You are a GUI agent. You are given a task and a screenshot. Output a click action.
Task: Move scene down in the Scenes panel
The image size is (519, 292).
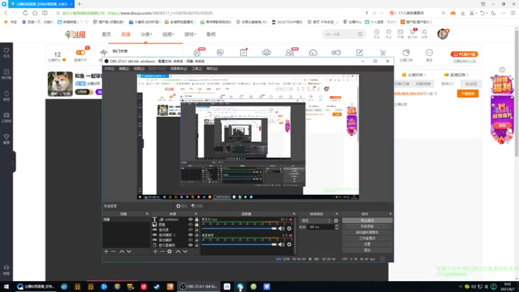128,252
